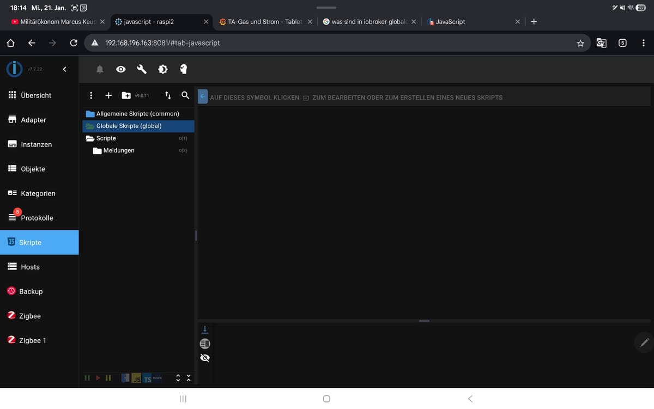
Task: Close the javascript - raspi2 tab
Action: 205,22
